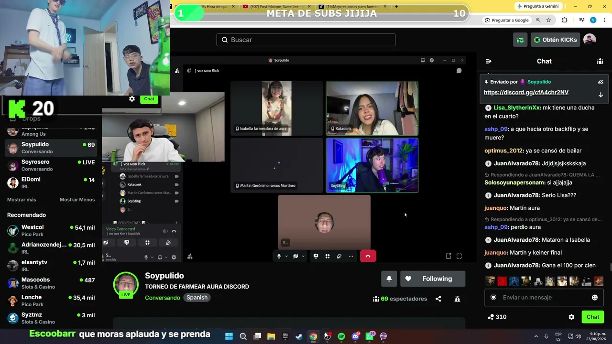Open Soyrosero channel in sidebar
Screen dimensions: 612x344
tap(51, 165)
